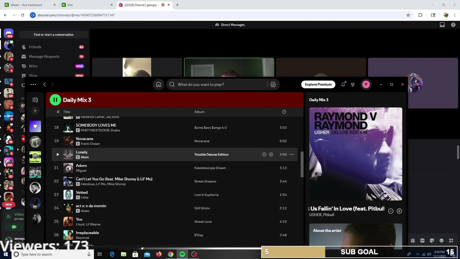
Task: Open Discord GIF picker
Action: [422, 241]
